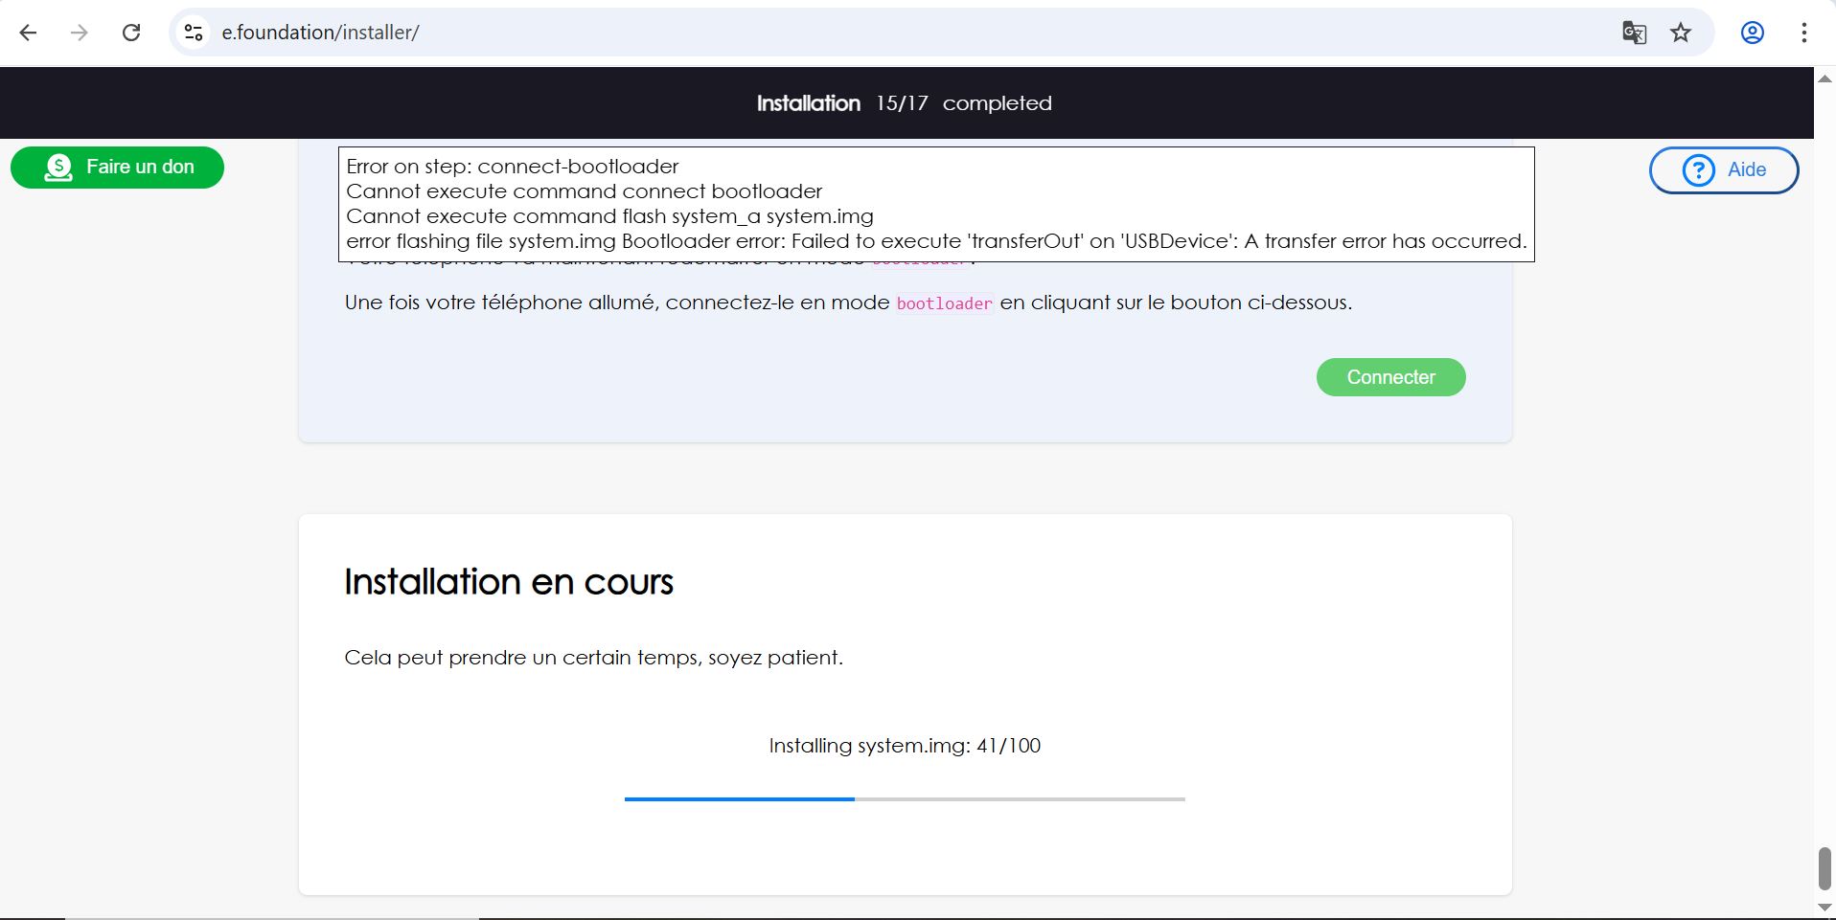Click the pink bootloader code text

tap(944, 303)
